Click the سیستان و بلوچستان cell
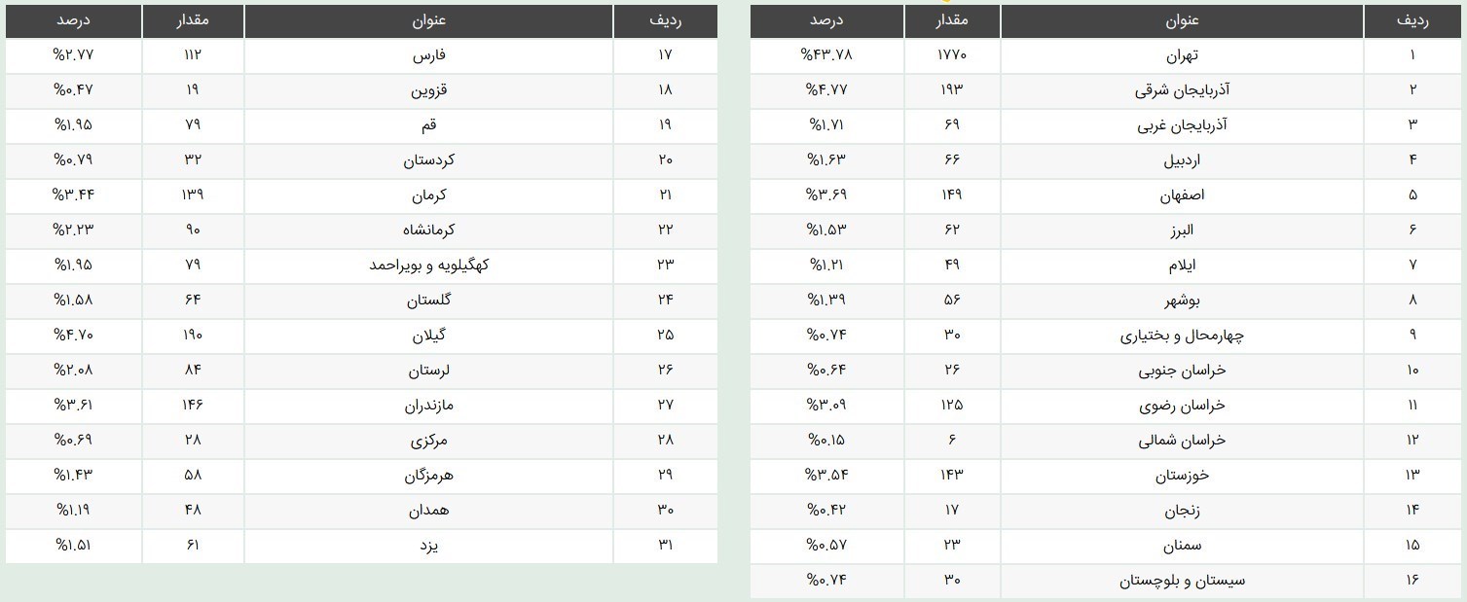 pyautogui.click(x=1182, y=581)
